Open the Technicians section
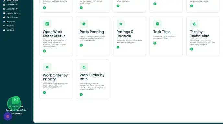This screenshot has width=223, height=124. pos(12,17)
